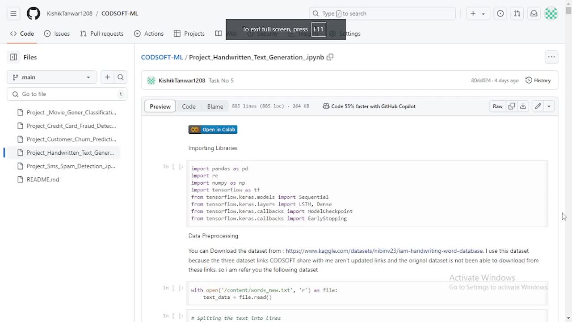Open KishikTanwar1208 commit author link
The image size is (572, 322).
click(182, 80)
